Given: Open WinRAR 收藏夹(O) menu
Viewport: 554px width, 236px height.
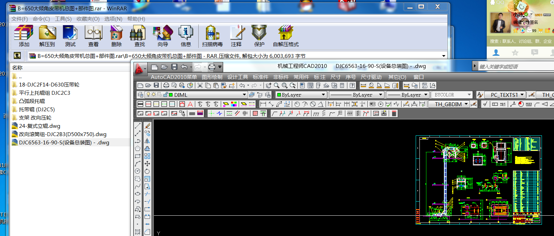Looking at the screenshot, I should 88,19.
